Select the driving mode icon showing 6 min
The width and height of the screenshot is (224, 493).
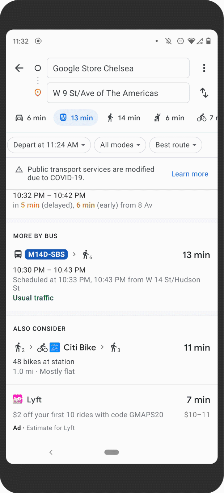click(19, 117)
